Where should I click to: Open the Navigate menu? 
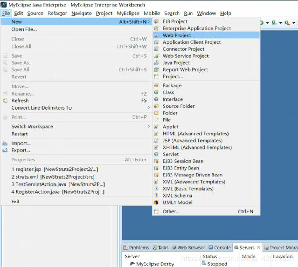[x=81, y=14]
